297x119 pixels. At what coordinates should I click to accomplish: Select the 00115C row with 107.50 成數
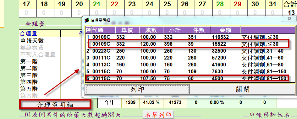190,78
